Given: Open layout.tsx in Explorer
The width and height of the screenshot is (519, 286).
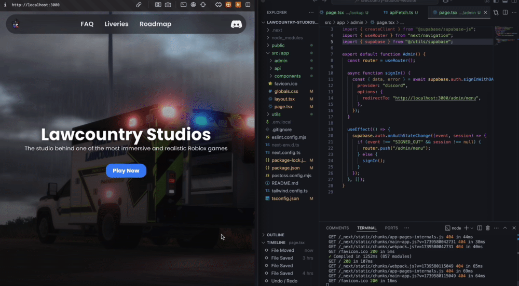Looking at the screenshot, I should coord(284,99).
